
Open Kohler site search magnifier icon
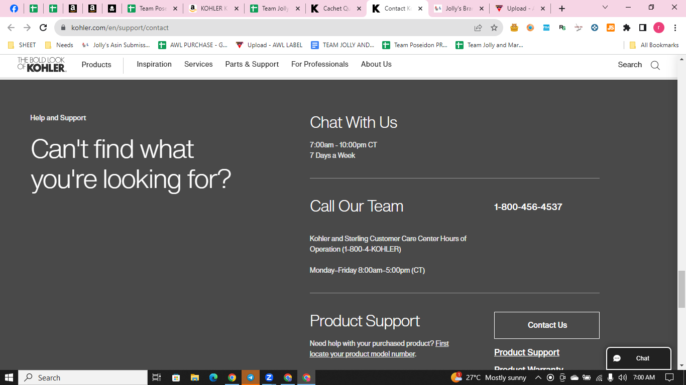coord(655,65)
